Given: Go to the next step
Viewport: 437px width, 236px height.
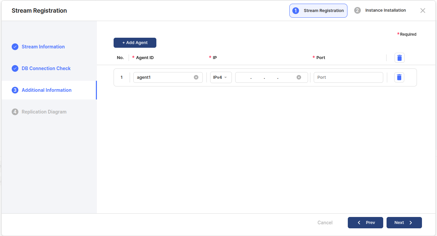Looking at the screenshot, I should pos(404,223).
